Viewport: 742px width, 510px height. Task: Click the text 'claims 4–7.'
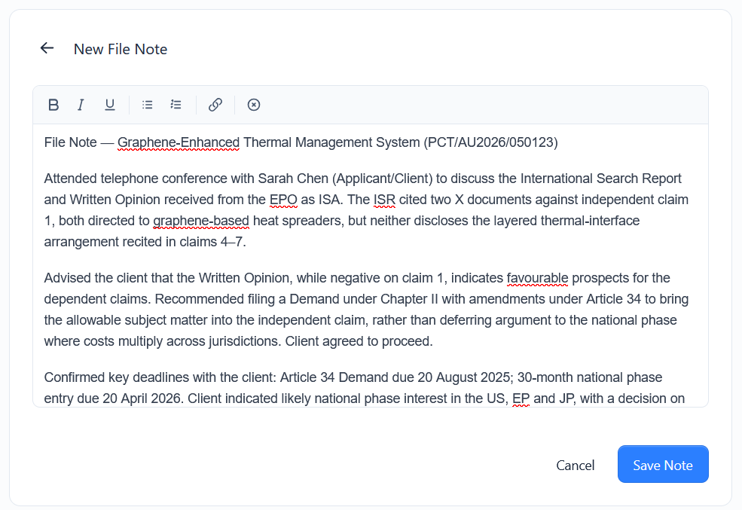[x=213, y=242]
